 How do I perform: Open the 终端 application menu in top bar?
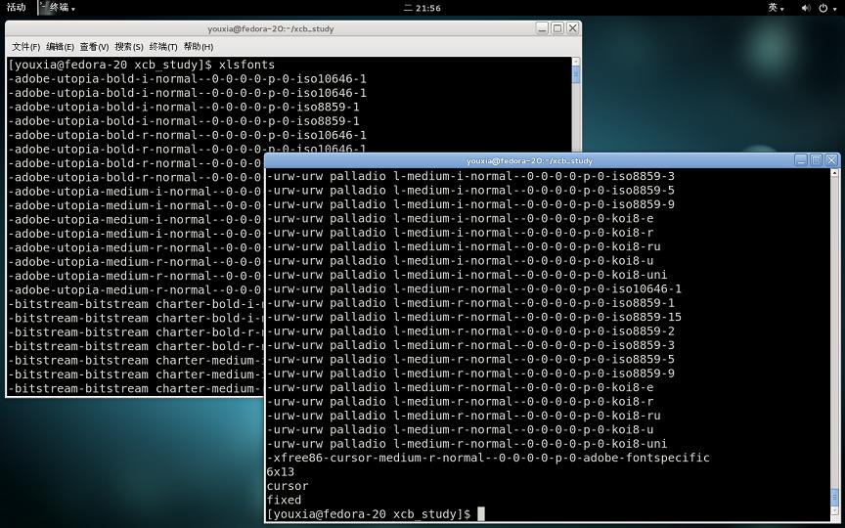[x=57, y=8]
